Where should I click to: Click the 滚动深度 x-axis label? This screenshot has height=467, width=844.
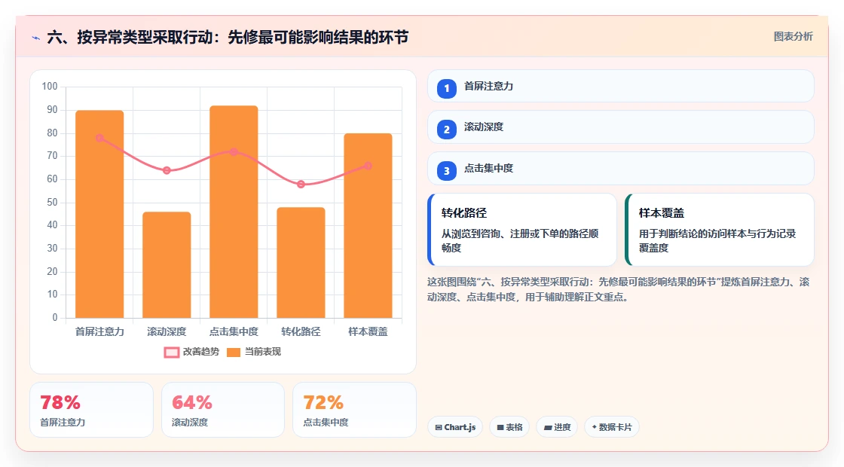click(x=167, y=332)
